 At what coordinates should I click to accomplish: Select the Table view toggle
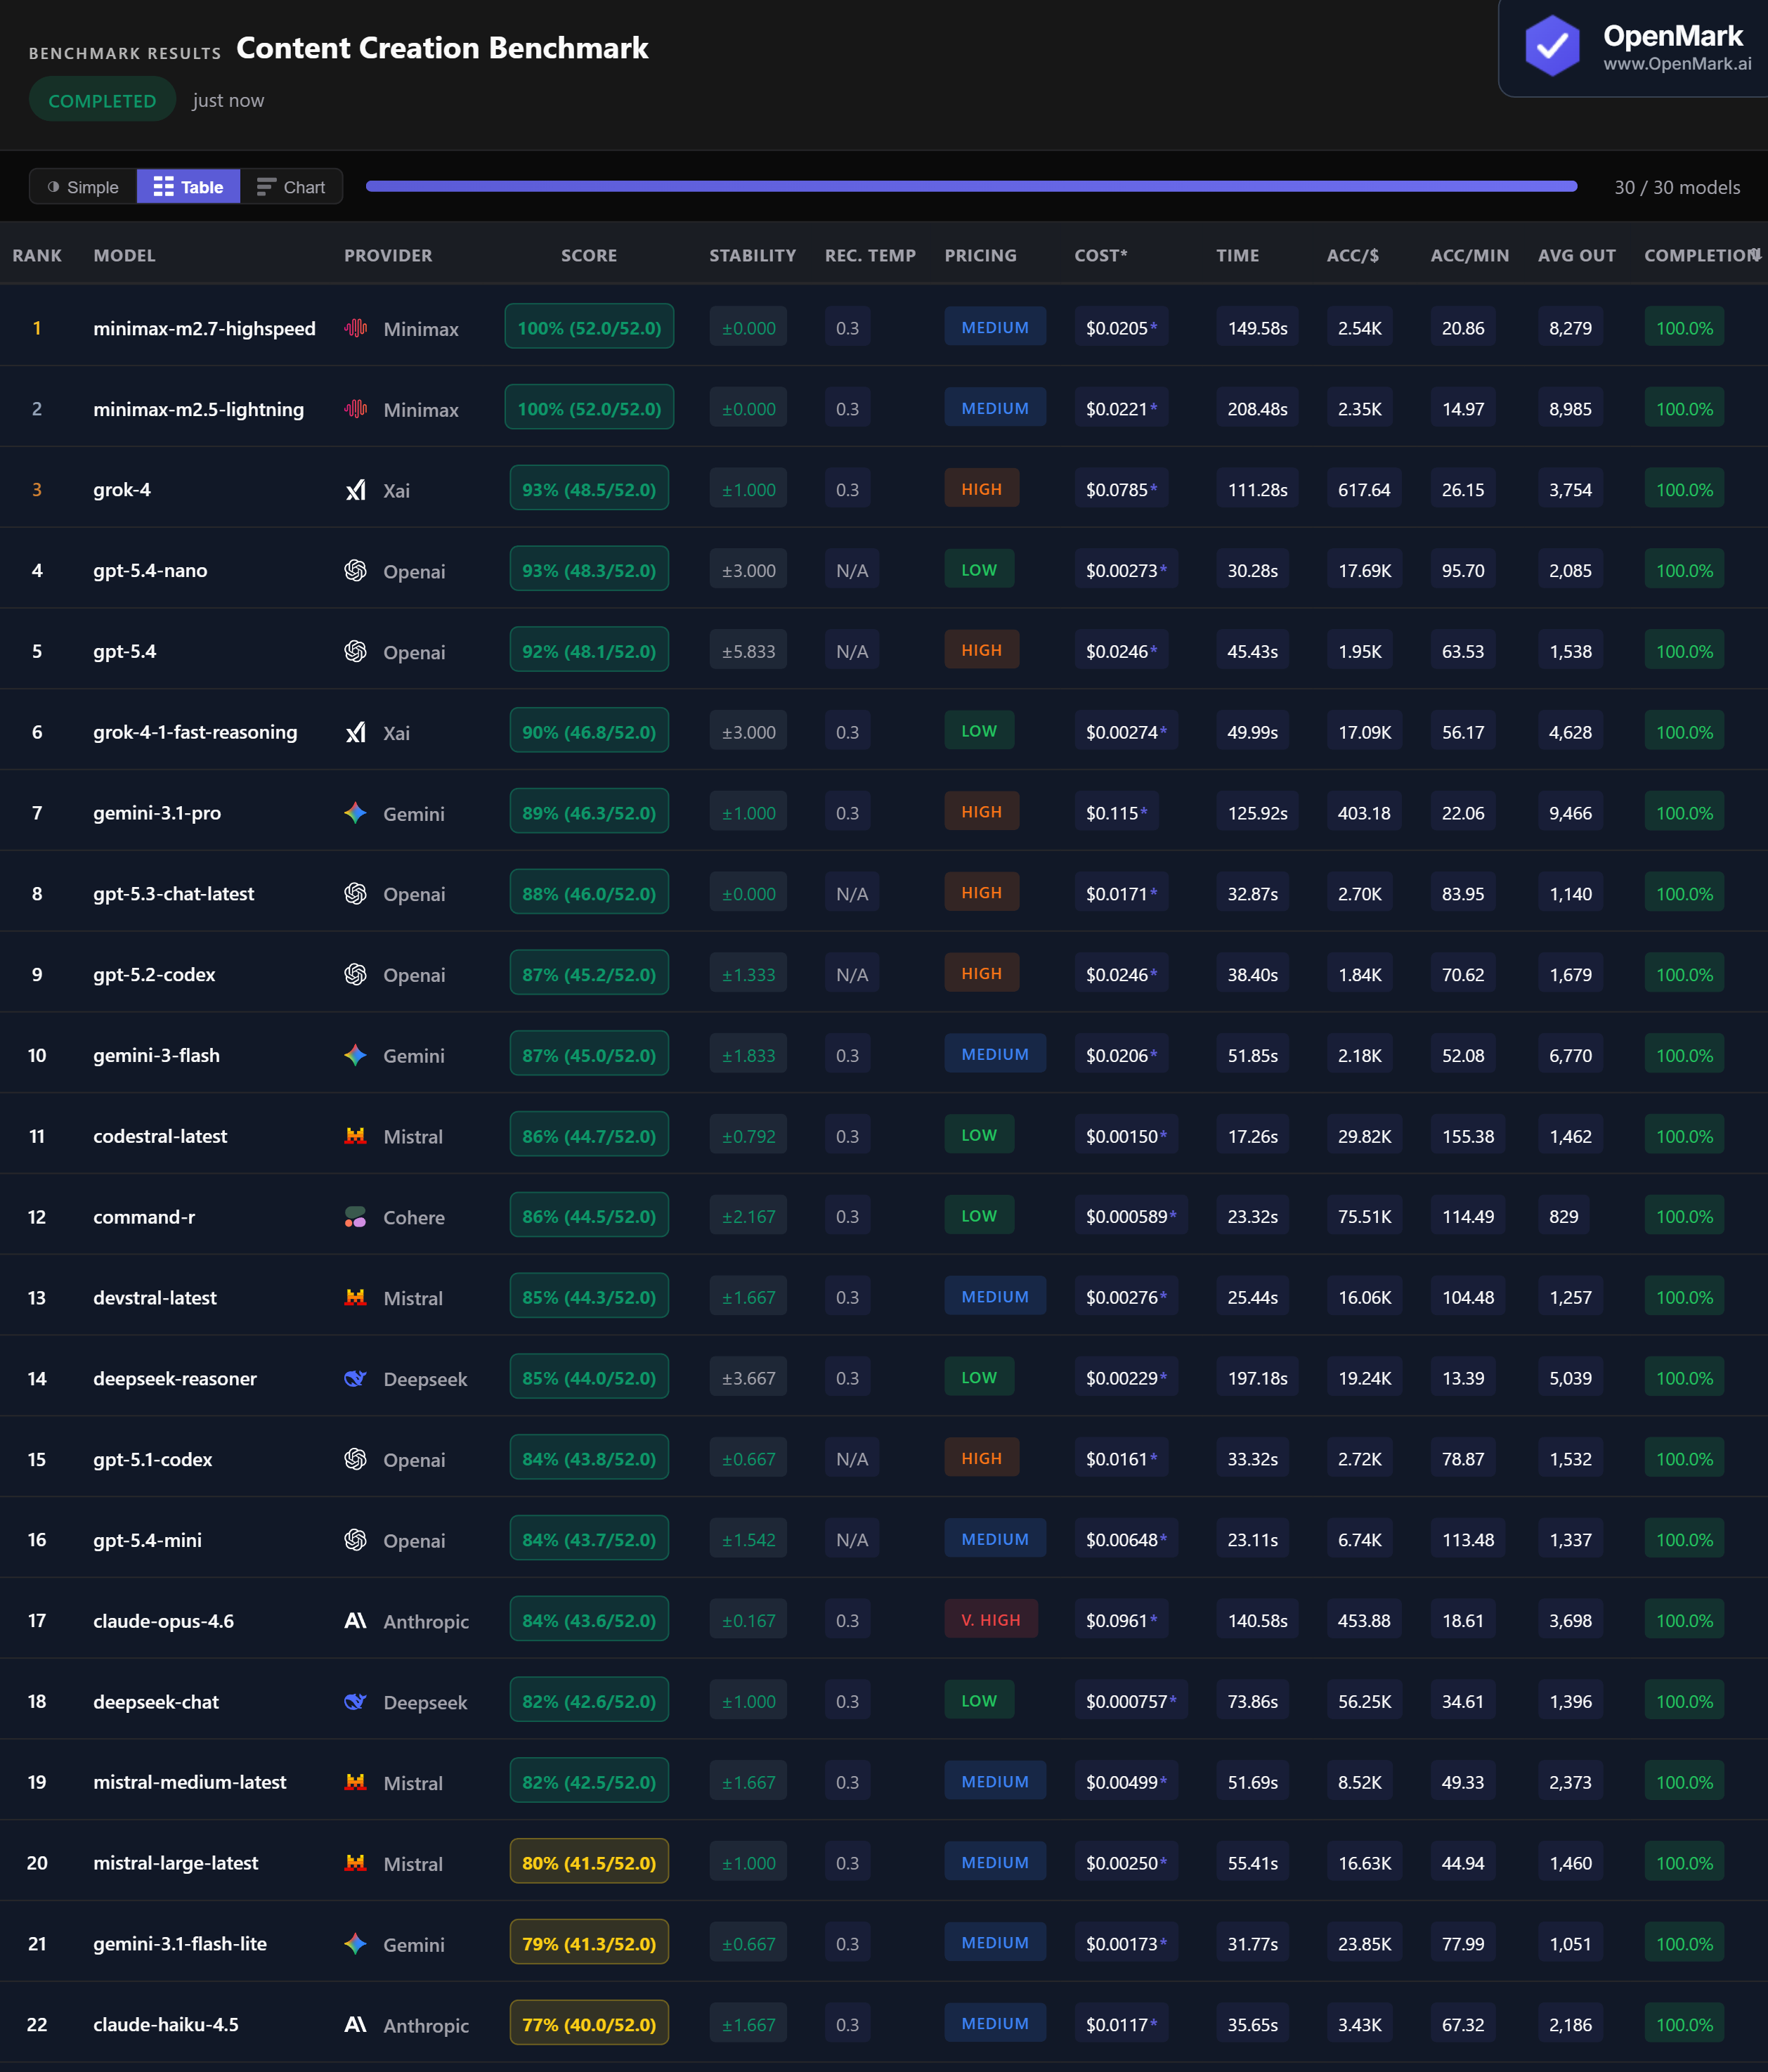pos(188,187)
